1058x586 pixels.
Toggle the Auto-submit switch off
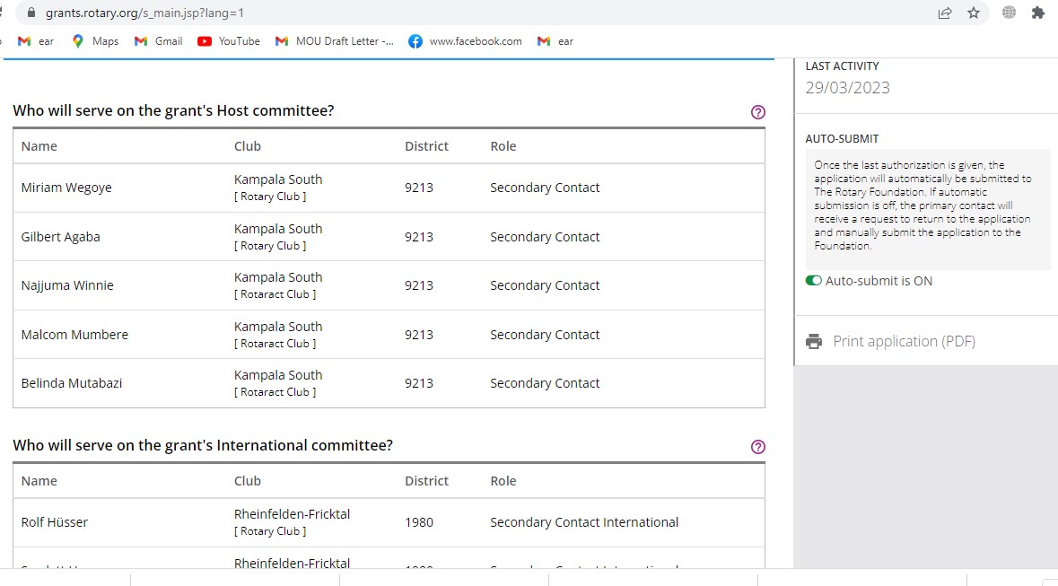tap(813, 281)
